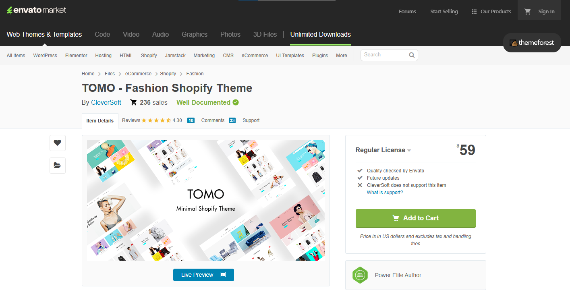Select the Graphics menu item

pos(194,35)
